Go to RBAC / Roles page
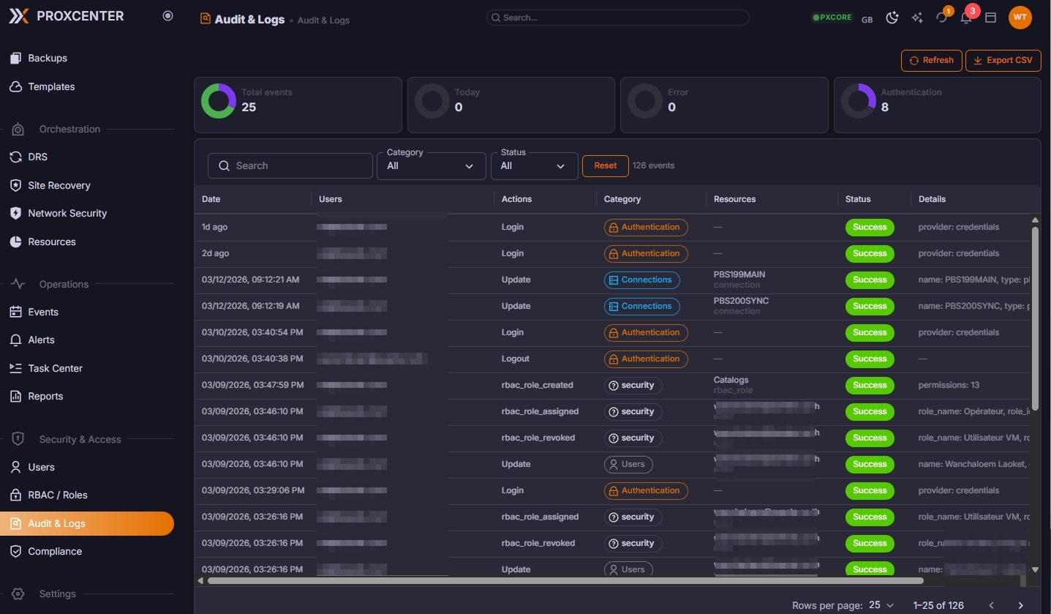The height and width of the screenshot is (614, 1051). coord(57,495)
